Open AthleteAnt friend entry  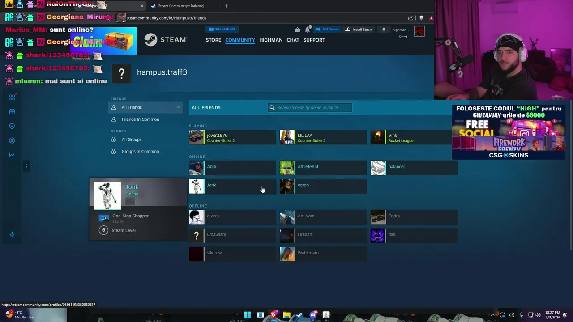click(323, 168)
